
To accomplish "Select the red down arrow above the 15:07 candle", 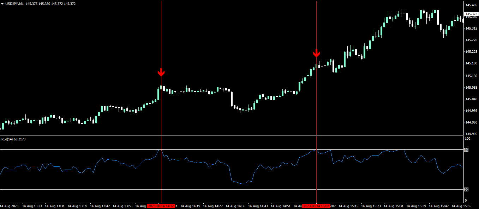I will [316, 53].
